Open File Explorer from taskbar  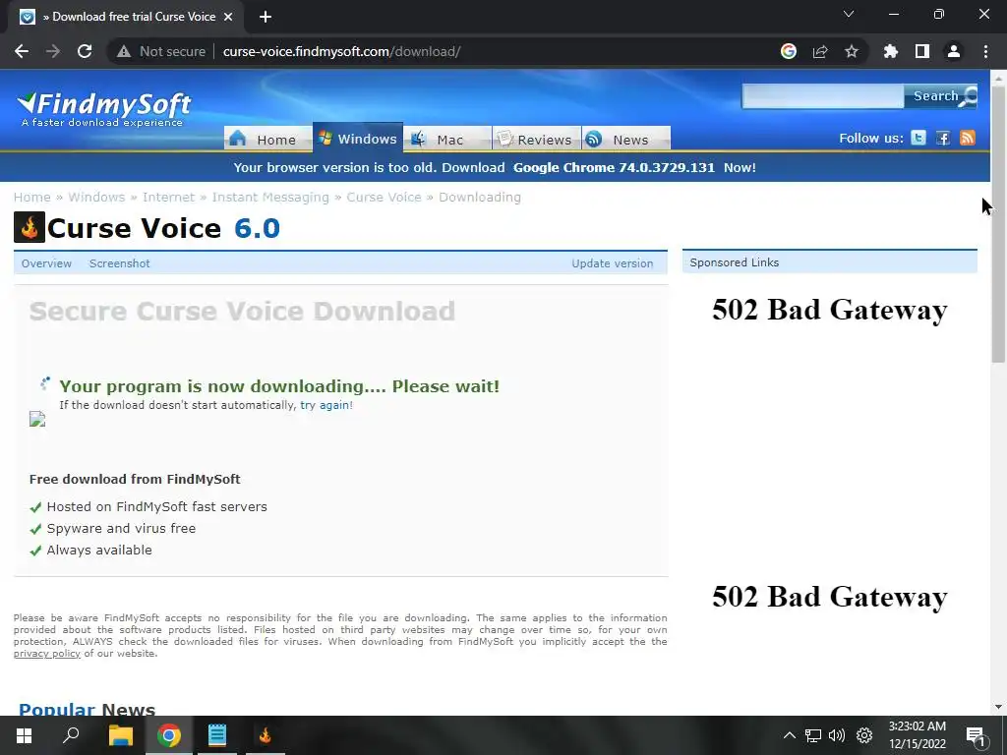[x=120, y=735]
